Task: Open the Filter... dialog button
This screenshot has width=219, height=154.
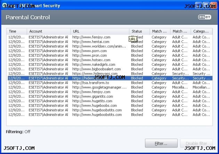Action: tap(161, 143)
